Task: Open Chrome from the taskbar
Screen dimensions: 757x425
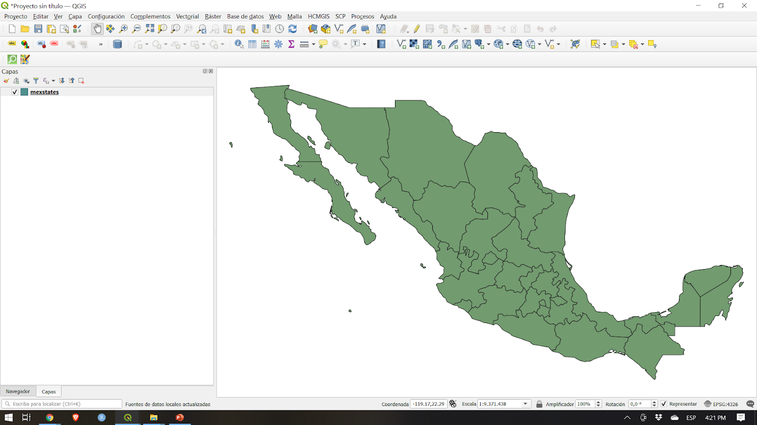Action: (x=50, y=417)
